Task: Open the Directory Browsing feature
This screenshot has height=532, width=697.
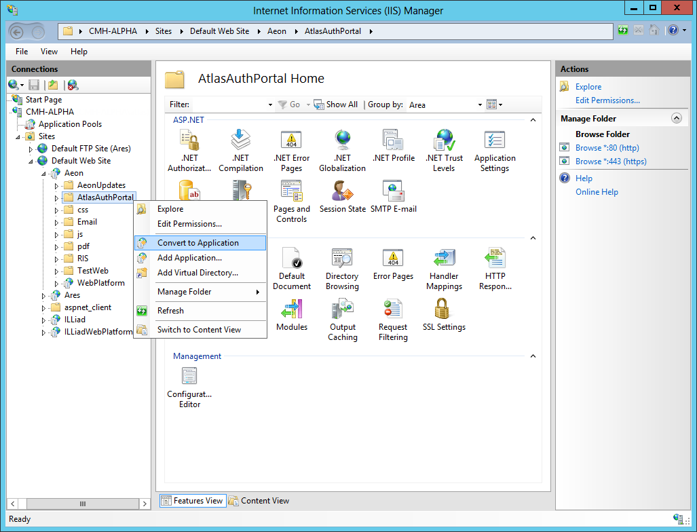Action: 342,268
